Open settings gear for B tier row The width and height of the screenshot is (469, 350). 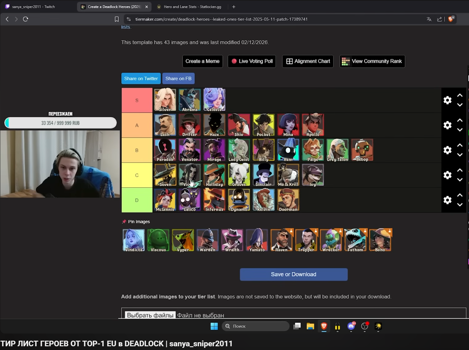pos(448,150)
